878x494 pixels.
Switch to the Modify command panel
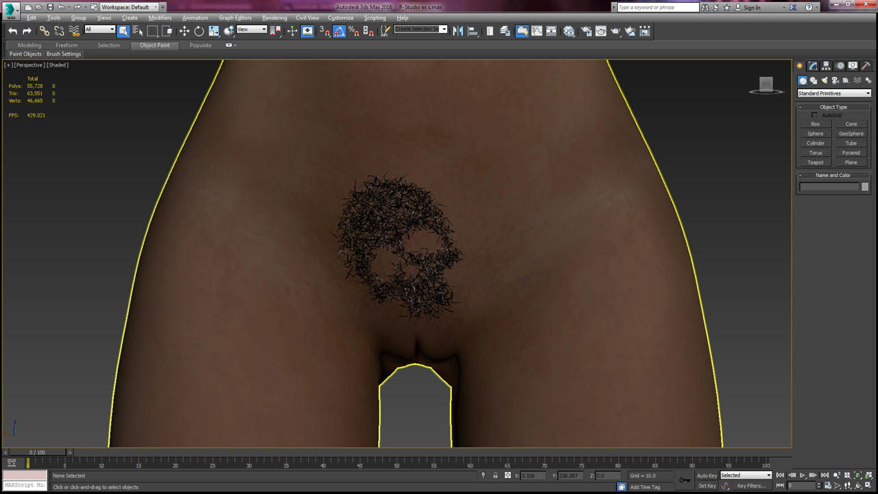[x=813, y=66]
